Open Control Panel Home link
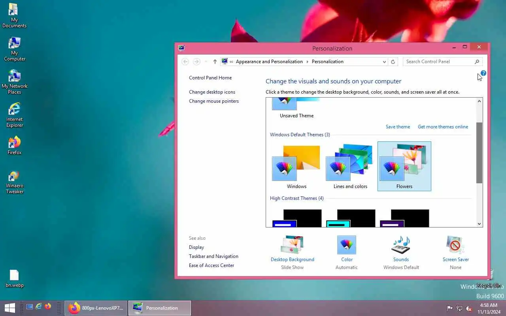The image size is (506, 316). [210, 78]
